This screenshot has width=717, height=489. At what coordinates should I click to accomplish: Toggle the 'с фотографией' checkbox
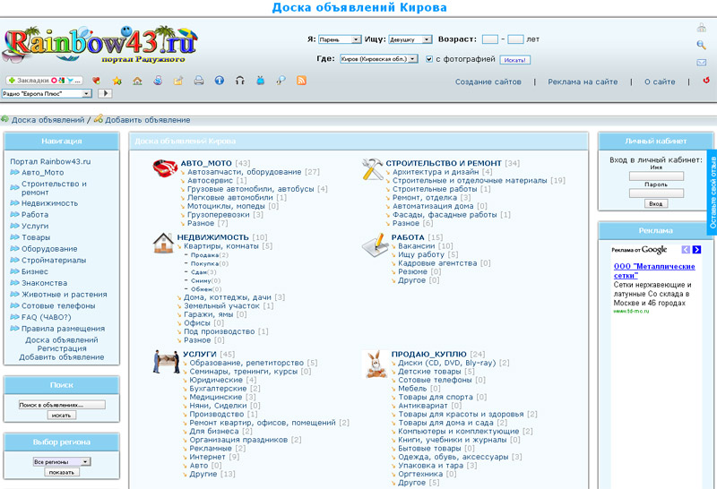coord(429,59)
